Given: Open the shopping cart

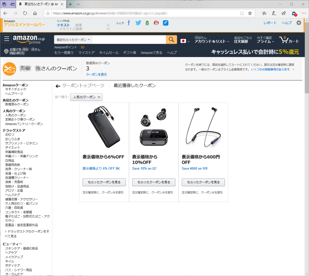Looking at the screenshot, I should 289,40.
